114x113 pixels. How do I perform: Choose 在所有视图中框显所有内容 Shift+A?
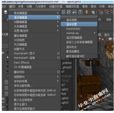(34, 90)
